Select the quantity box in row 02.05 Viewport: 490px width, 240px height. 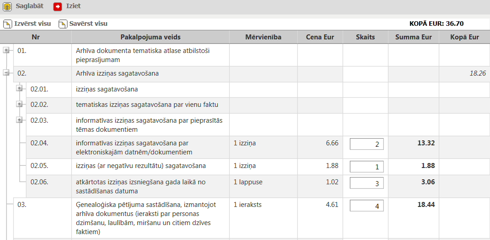pyautogui.click(x=366, y=167)
